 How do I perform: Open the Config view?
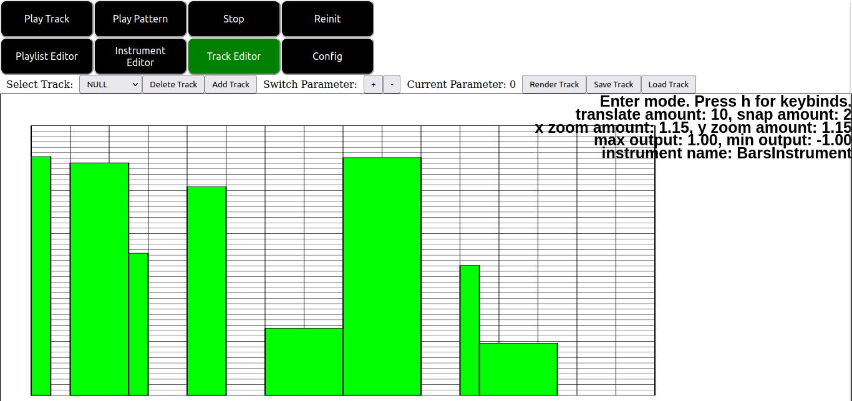tap(327, 56)
